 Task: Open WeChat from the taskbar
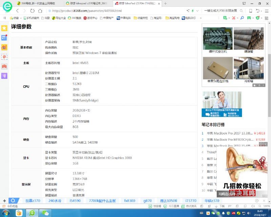[x=45, y=213]
